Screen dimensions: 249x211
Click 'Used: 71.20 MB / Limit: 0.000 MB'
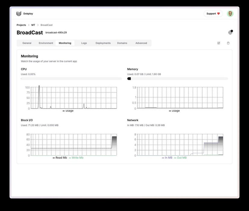pos(39,125)
